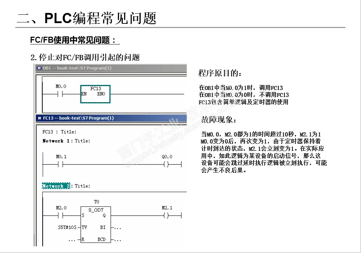The image size is (361, 253).
Task: Click the R input placeholder dots
Action: [72, 240]
